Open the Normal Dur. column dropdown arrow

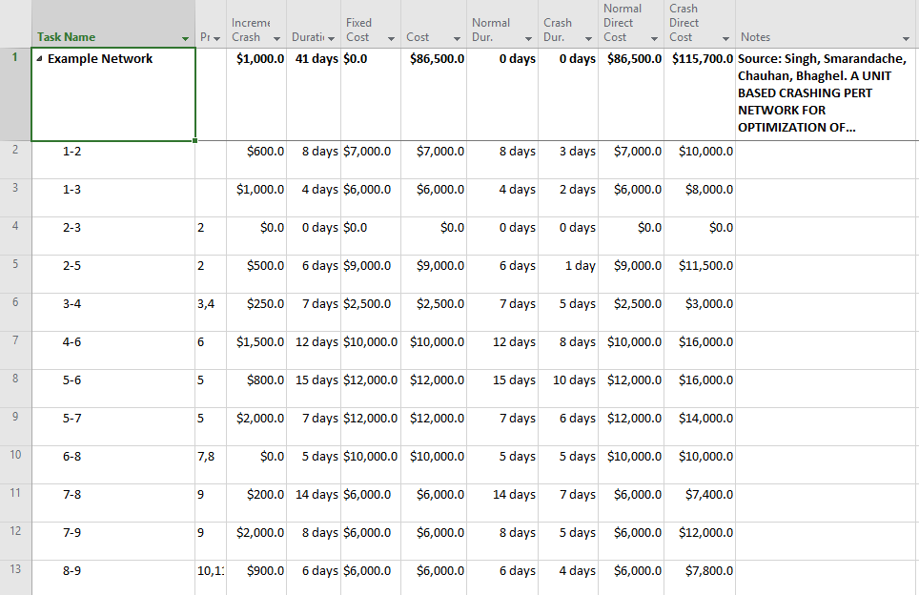pos(528,39)
